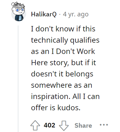Click the avatar's dark blue jacket

19,18
